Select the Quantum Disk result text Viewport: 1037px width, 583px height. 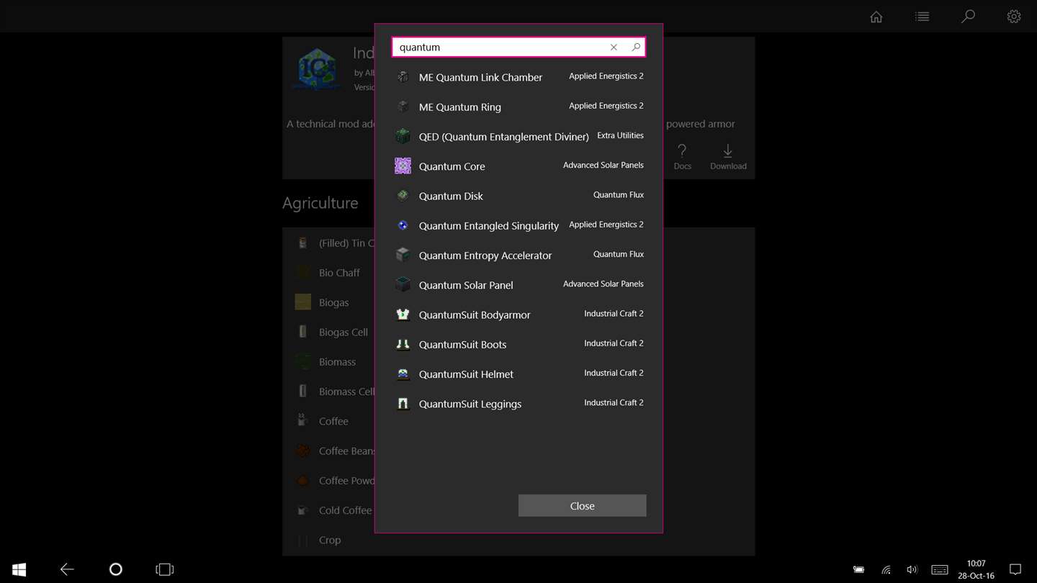tap(451, 196)
